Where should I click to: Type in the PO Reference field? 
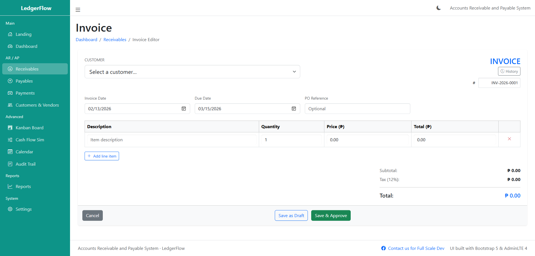[x=357, y=109]
